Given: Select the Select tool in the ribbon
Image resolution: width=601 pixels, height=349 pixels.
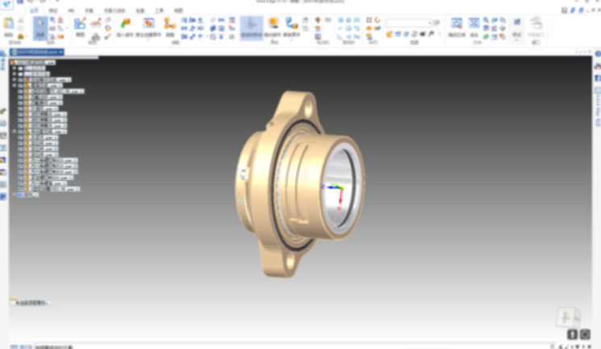Looking at the screenshot, I should click(x=39, y=28).
